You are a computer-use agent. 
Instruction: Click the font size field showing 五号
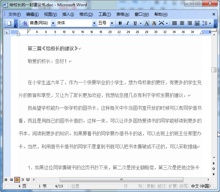(x=104, y=23)
